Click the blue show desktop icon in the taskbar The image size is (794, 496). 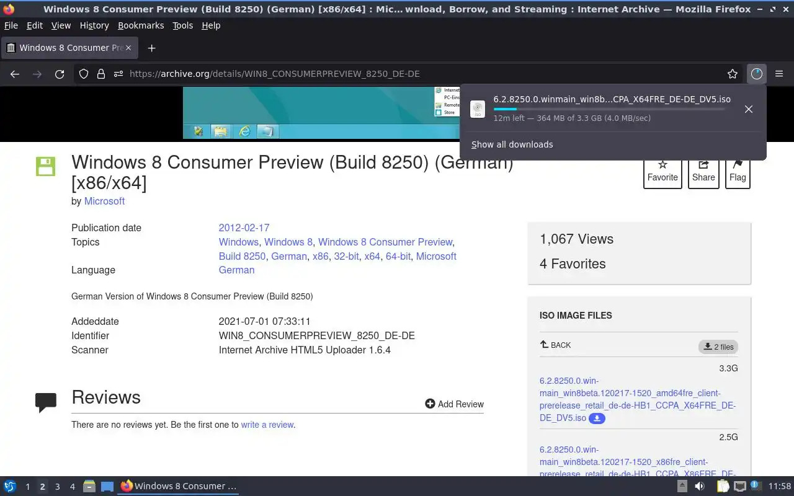tap(107, 486)
